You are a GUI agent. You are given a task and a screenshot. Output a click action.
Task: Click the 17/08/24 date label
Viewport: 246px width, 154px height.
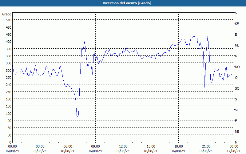tap(233, 151)
